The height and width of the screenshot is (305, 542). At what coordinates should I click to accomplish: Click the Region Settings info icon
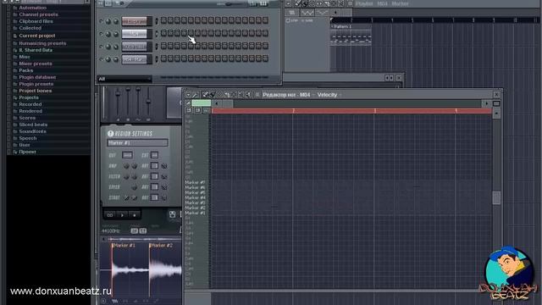pyautogui.click(x=110, y=134)
